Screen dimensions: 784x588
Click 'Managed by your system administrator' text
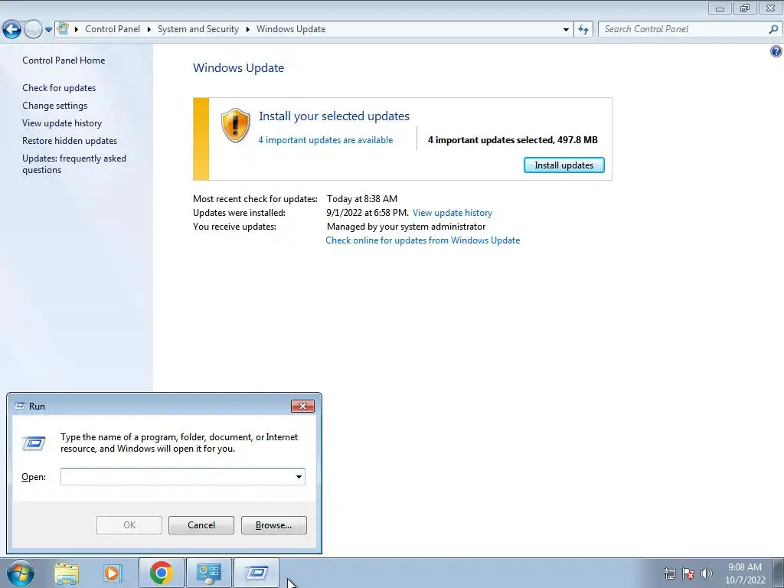pos(406,227)
